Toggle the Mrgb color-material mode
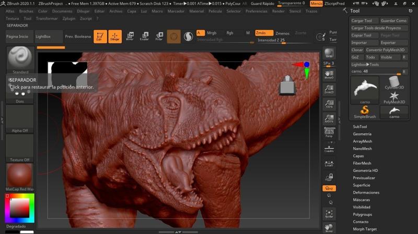 click(212, 33)
